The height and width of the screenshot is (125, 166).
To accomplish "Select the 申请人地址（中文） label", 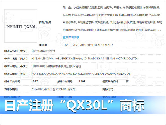I will [x=16, y=66].
